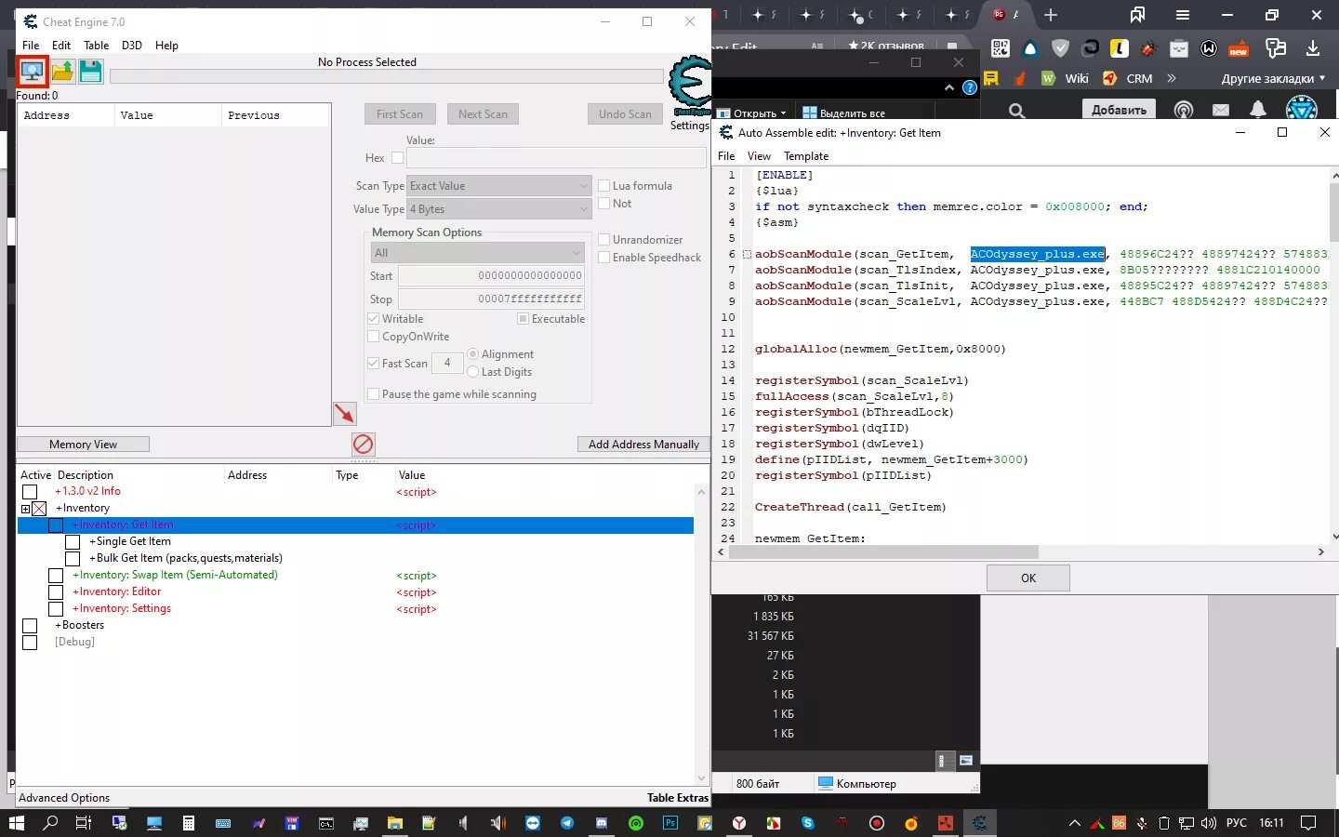
Task: Enable the Lua formula checkbox
Action: click(604, 186)
